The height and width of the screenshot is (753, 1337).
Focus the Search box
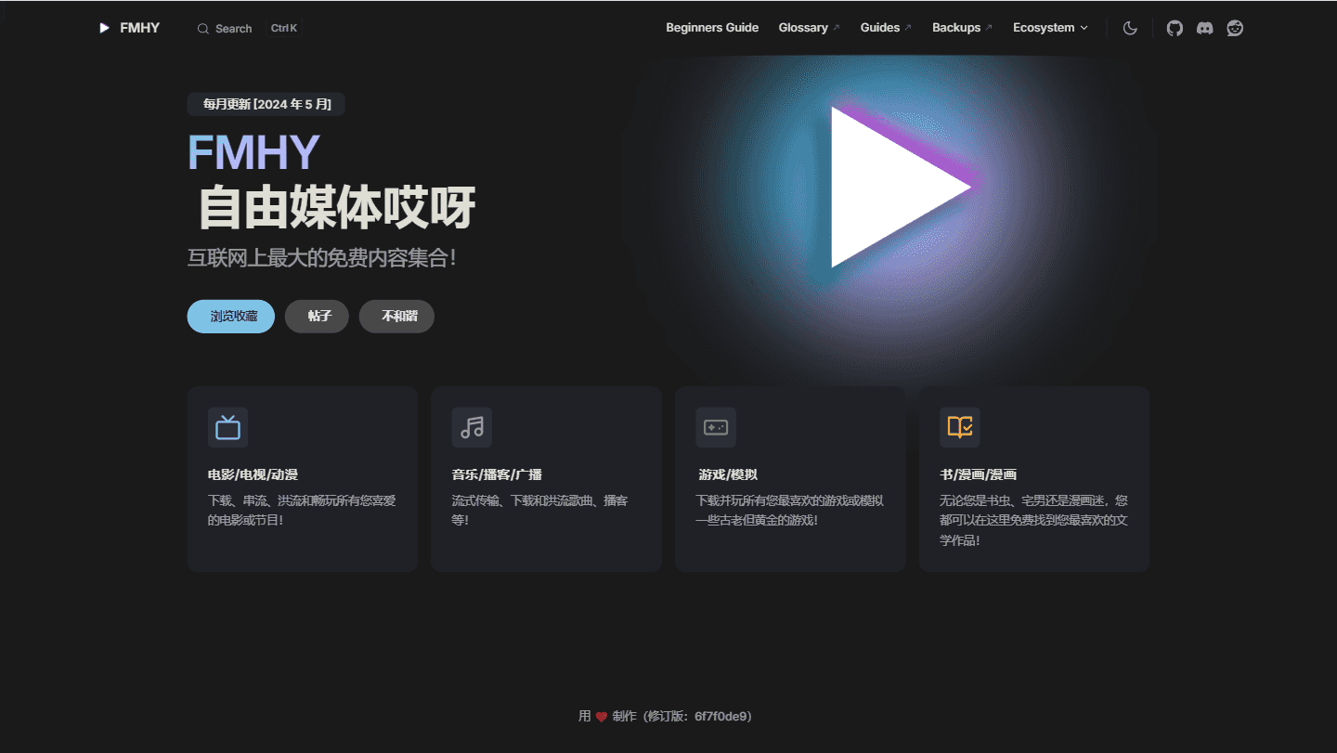point(249,29)
